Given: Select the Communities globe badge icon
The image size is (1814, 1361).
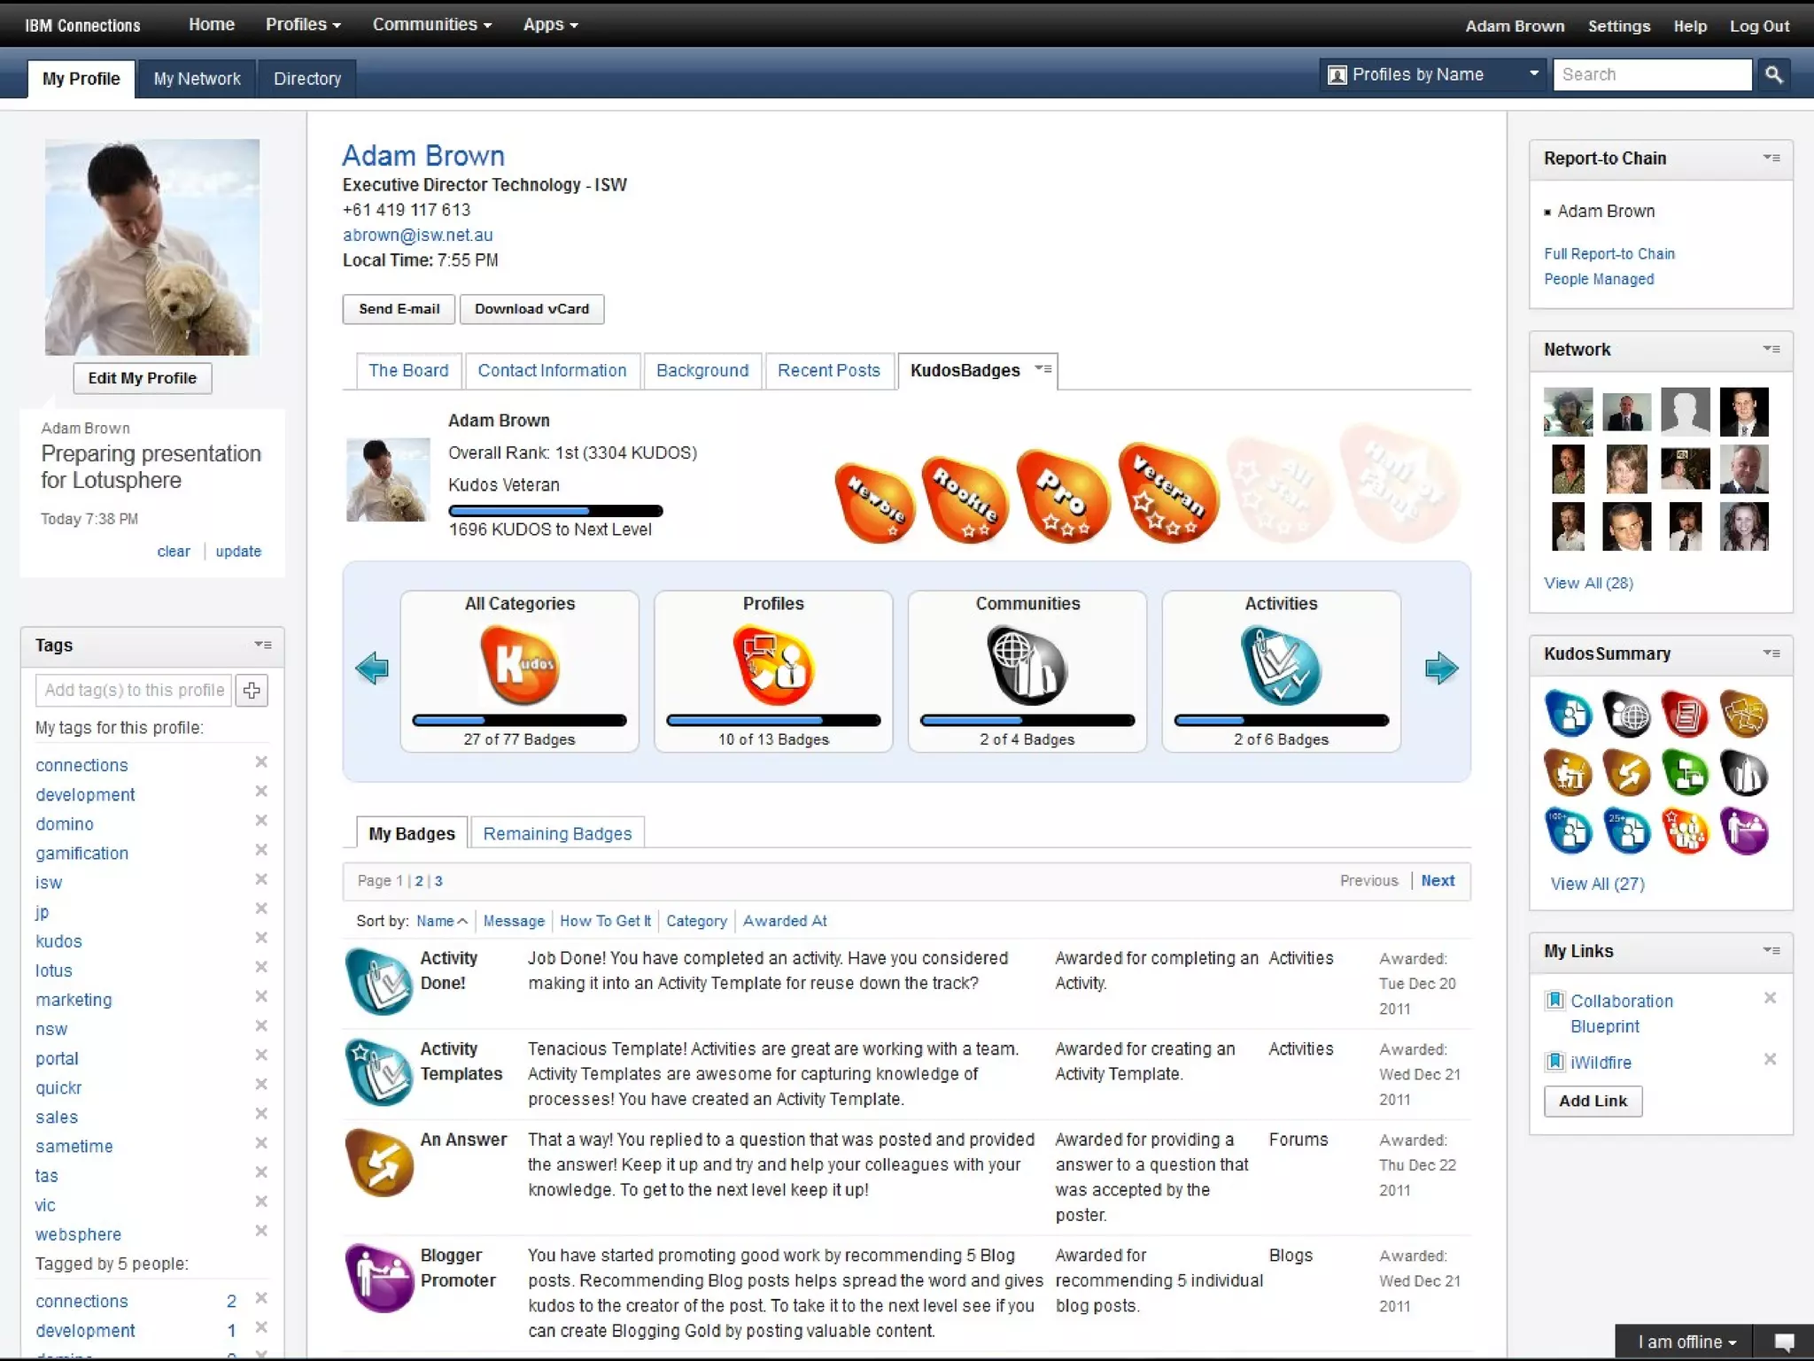Looking at the screenshot, I should click(1027, 666).
